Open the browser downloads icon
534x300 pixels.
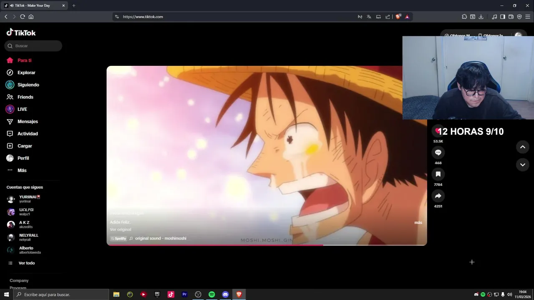tap(481, 17)
